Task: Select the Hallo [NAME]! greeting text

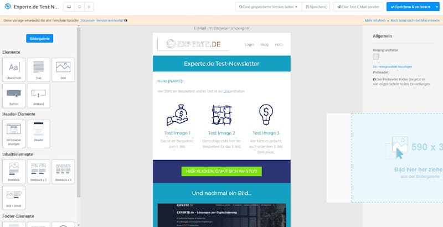Action: click(171, 81)
